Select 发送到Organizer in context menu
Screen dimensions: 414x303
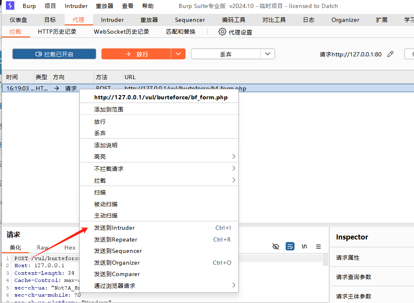(159, 263)
